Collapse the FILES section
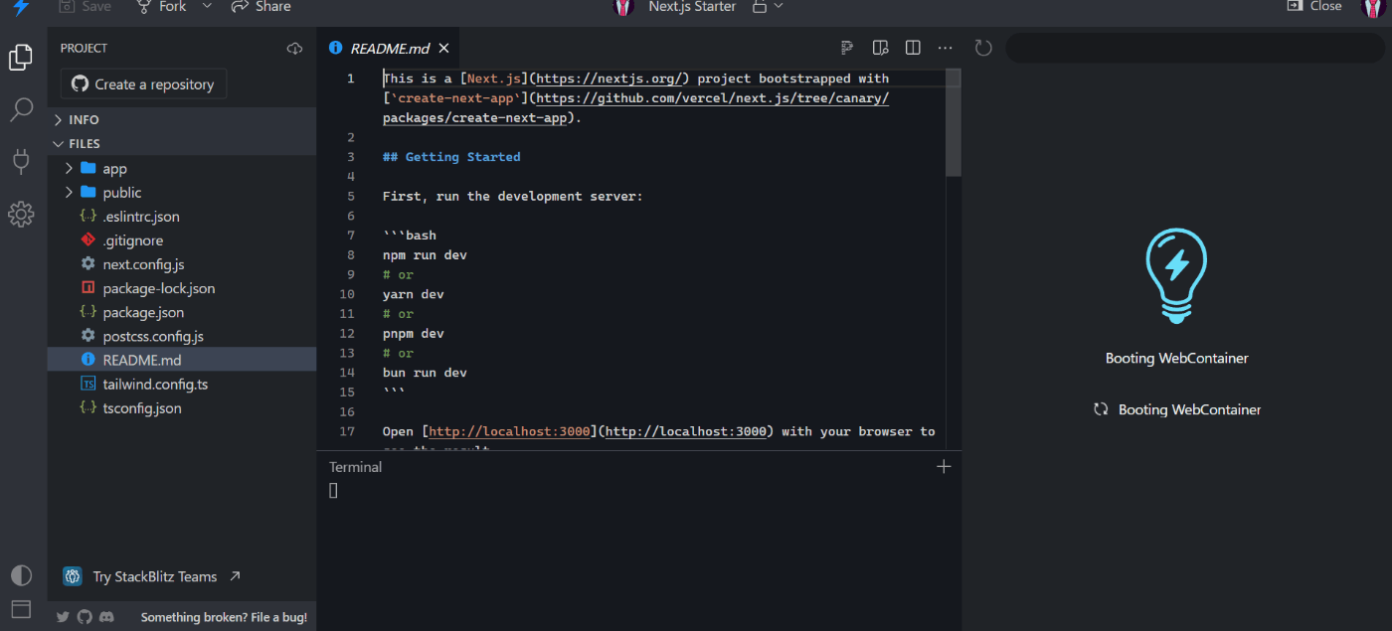The width and height of the screenshot is (1392, 631). 182,143
